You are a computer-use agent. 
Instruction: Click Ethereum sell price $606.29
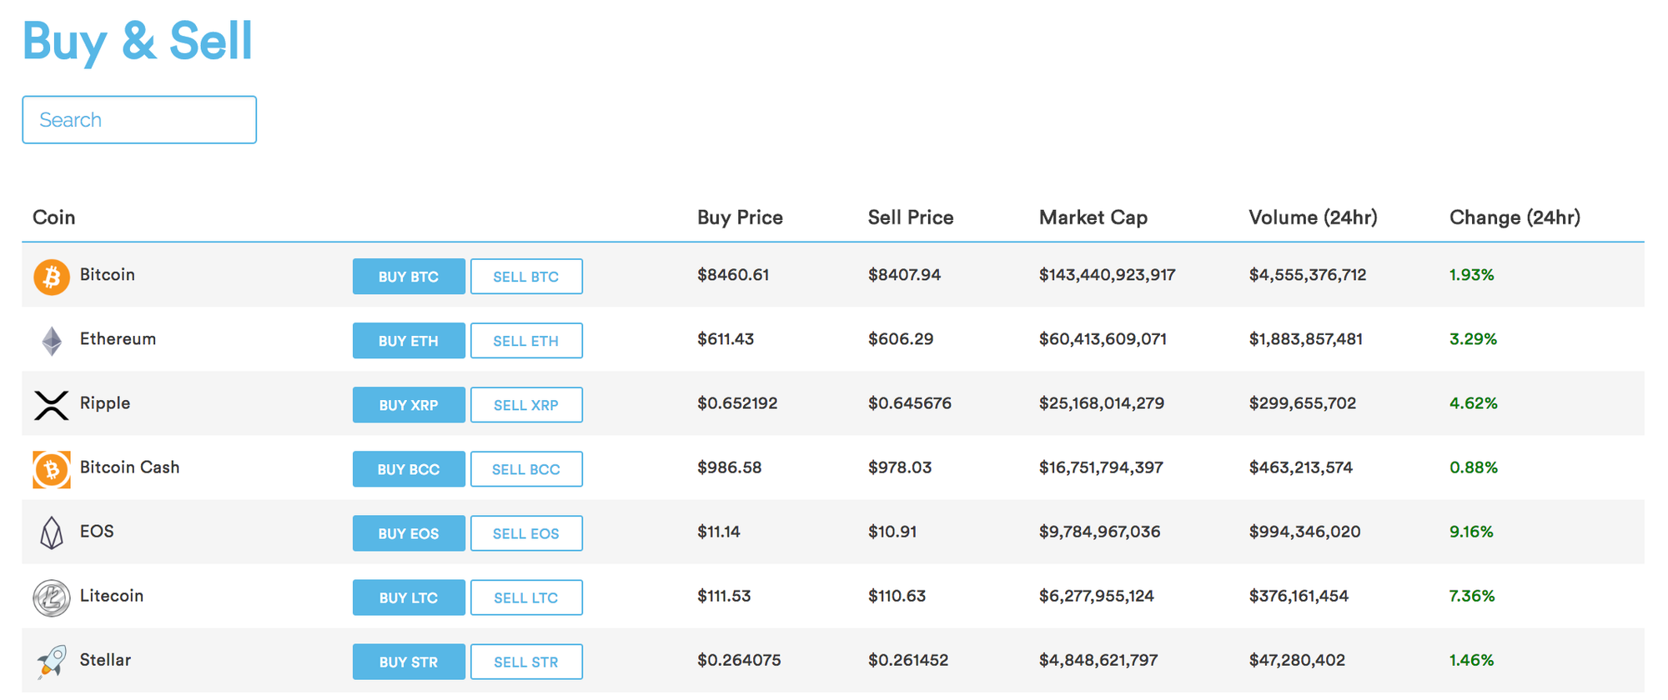point(901,339)
